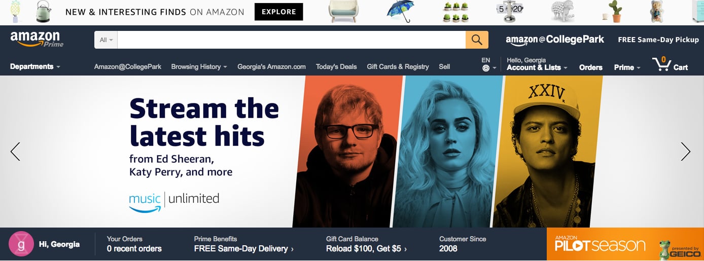The width and height of the screenshot is (704, 261).
Task: Click the armchair product image
Action: click(x=343, y=12)
